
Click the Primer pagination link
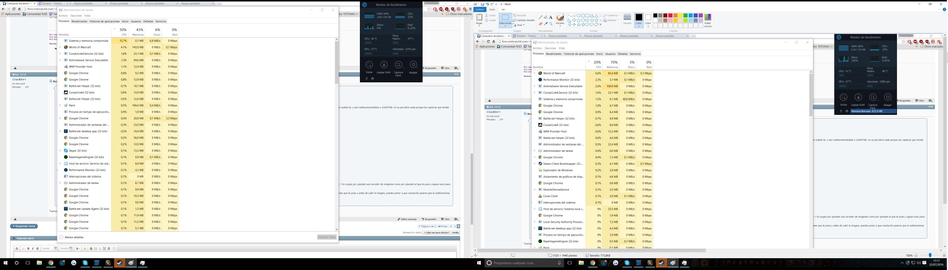click(443, 226)
